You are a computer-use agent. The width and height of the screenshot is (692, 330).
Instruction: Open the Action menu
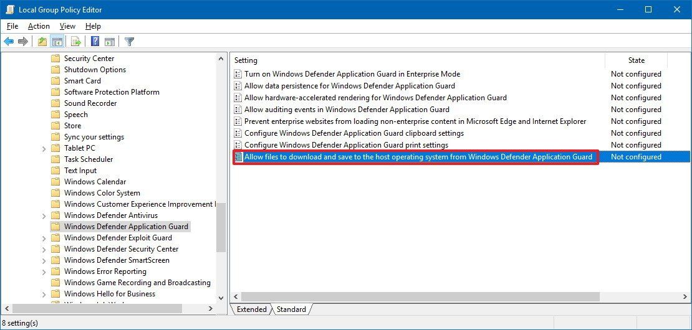tap(39, 26)
